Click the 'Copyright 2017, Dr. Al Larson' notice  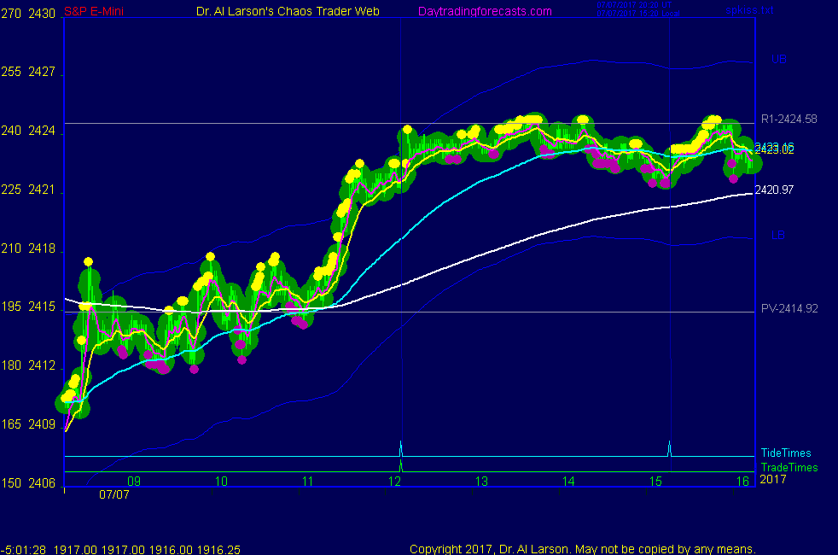(583, 549)
